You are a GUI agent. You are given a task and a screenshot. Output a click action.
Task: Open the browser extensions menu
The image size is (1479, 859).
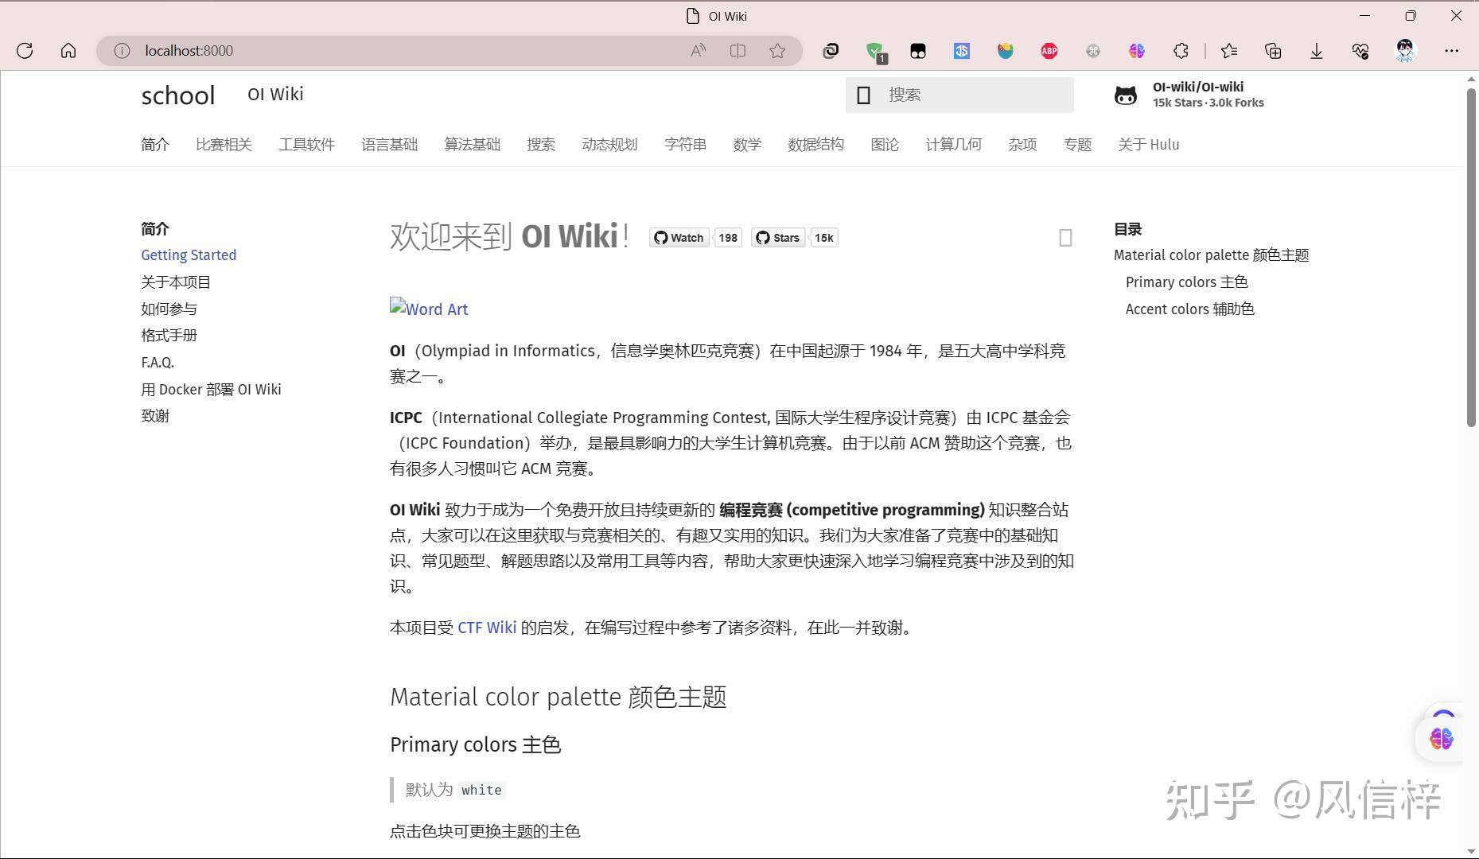coord(1181,50)
